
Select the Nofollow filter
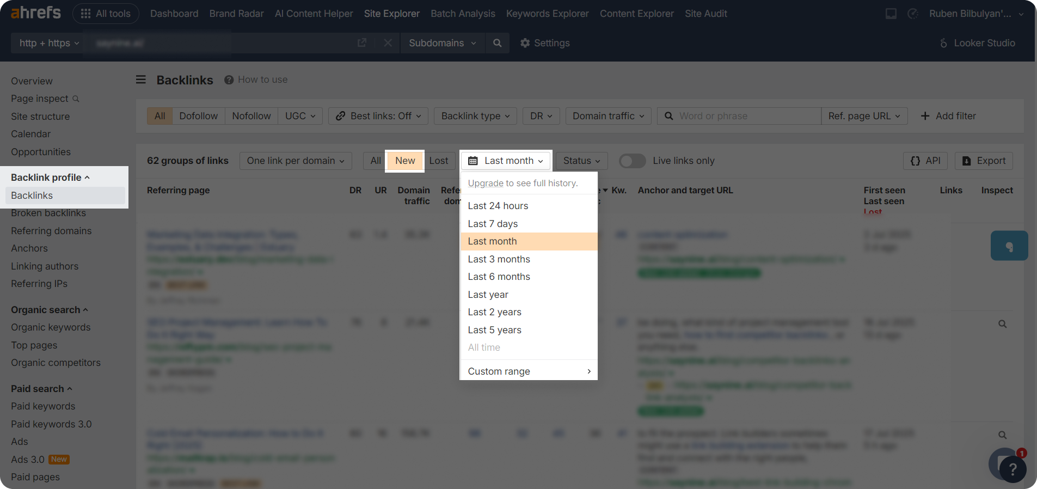(251, 116)
